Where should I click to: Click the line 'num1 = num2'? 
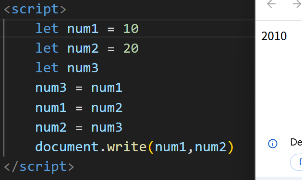[79, 108]
